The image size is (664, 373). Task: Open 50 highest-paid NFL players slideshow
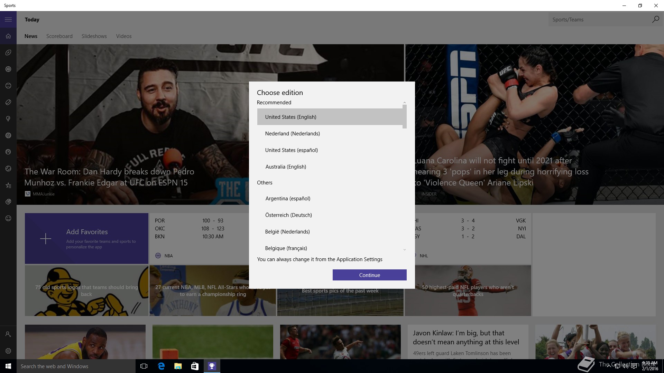[x=468, y=290]
